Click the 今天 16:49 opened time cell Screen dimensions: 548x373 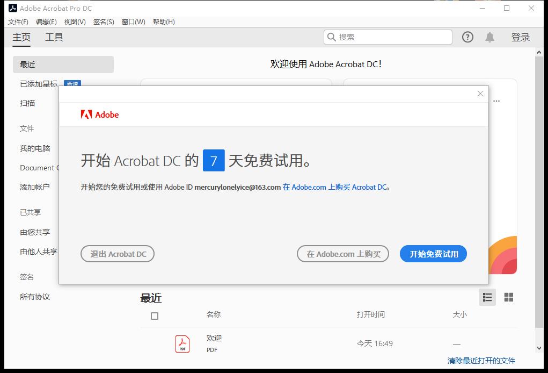[x=375, y=343]
